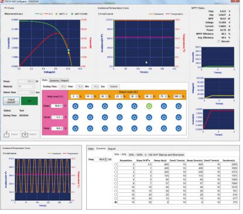Open the Material dropdown
The height and width of the screenshot is (214, 243).
(26, 86)
